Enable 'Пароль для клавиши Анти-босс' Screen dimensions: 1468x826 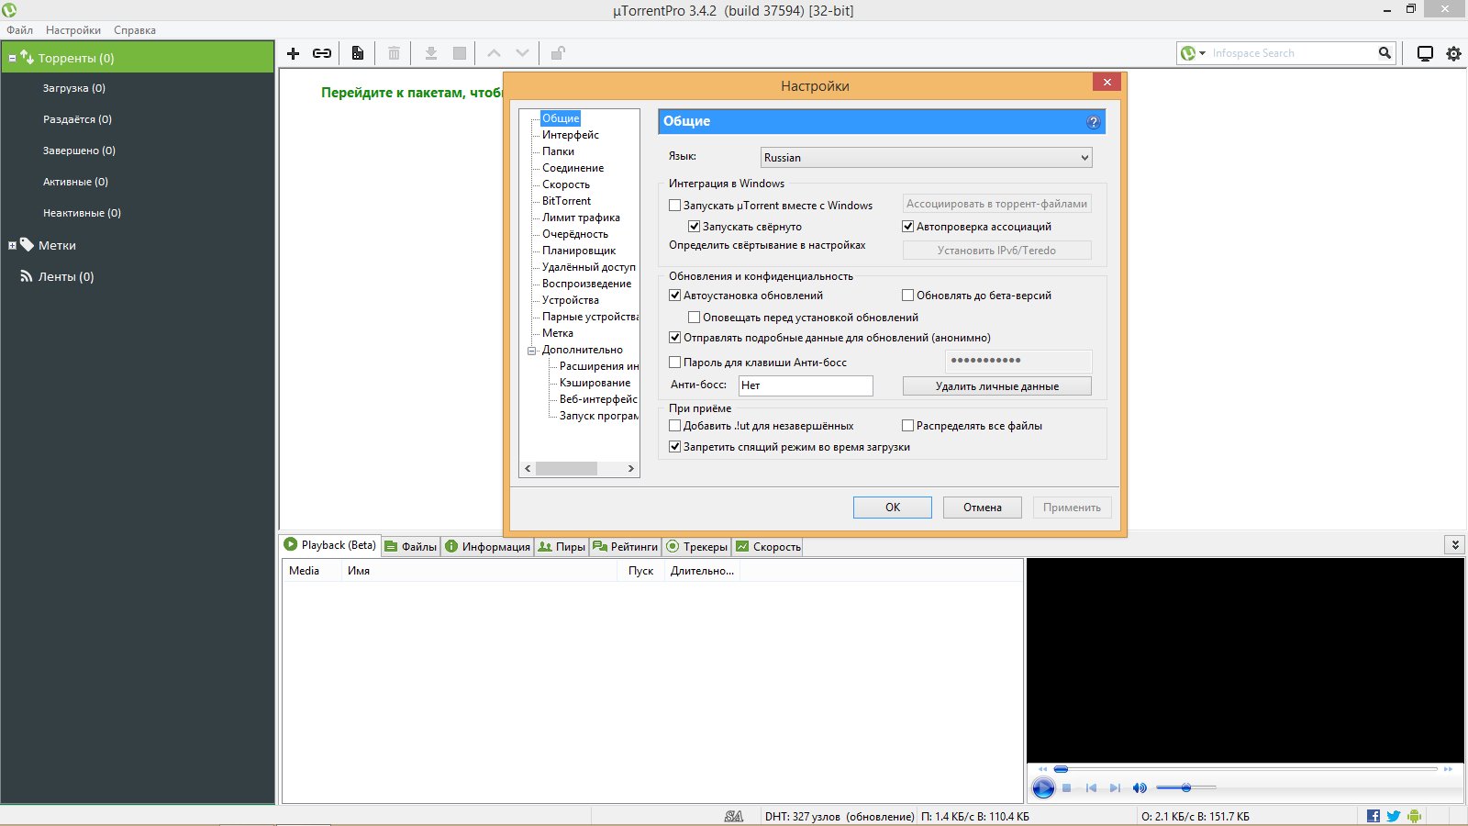tap(674, 363)
